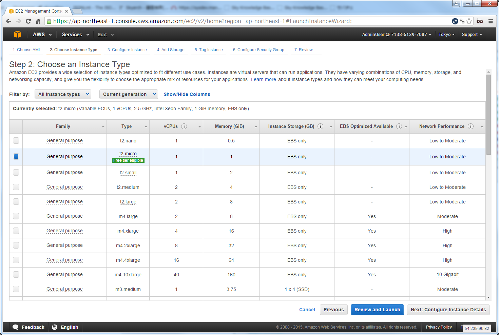
Task: Click the 10 Gigabit network link
Action: tap(447, 274)
